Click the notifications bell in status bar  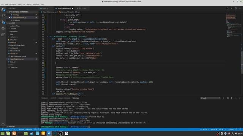tap(240, 129)
